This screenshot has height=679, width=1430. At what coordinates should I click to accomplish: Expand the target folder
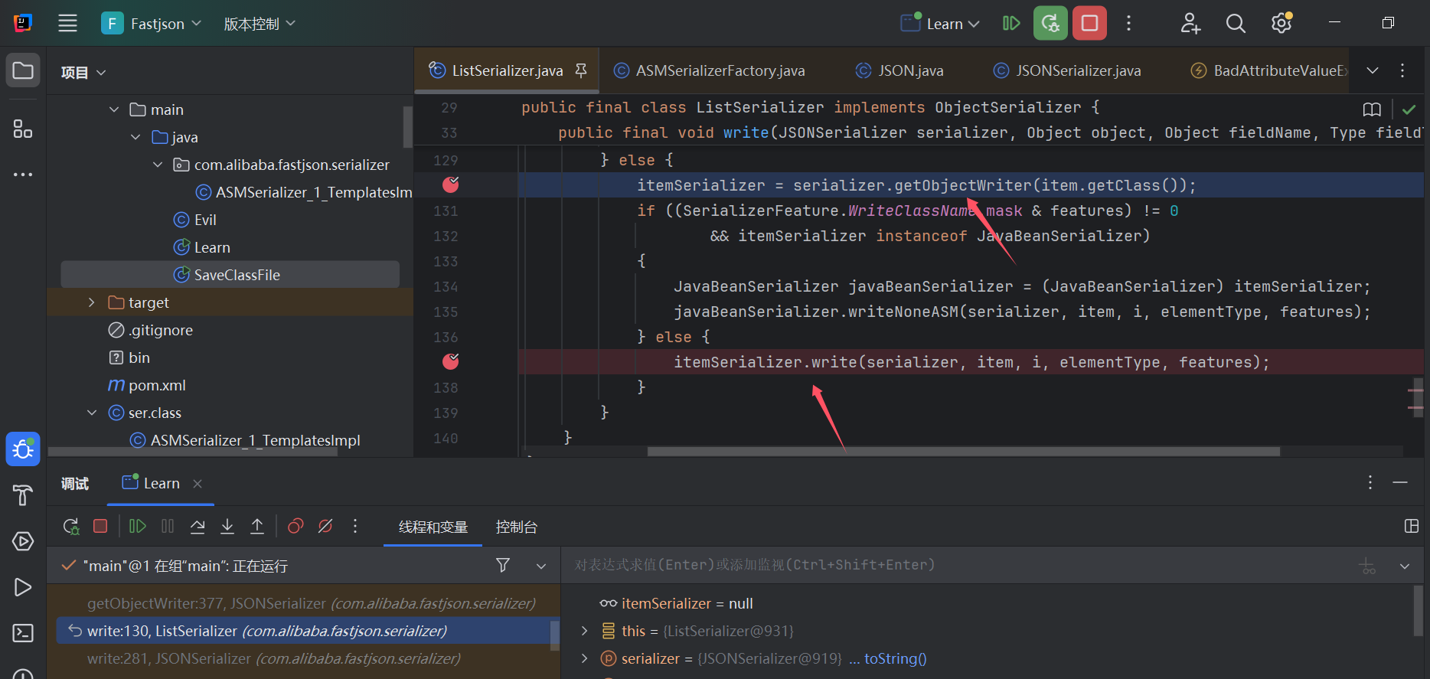click(x=92, y=302)
